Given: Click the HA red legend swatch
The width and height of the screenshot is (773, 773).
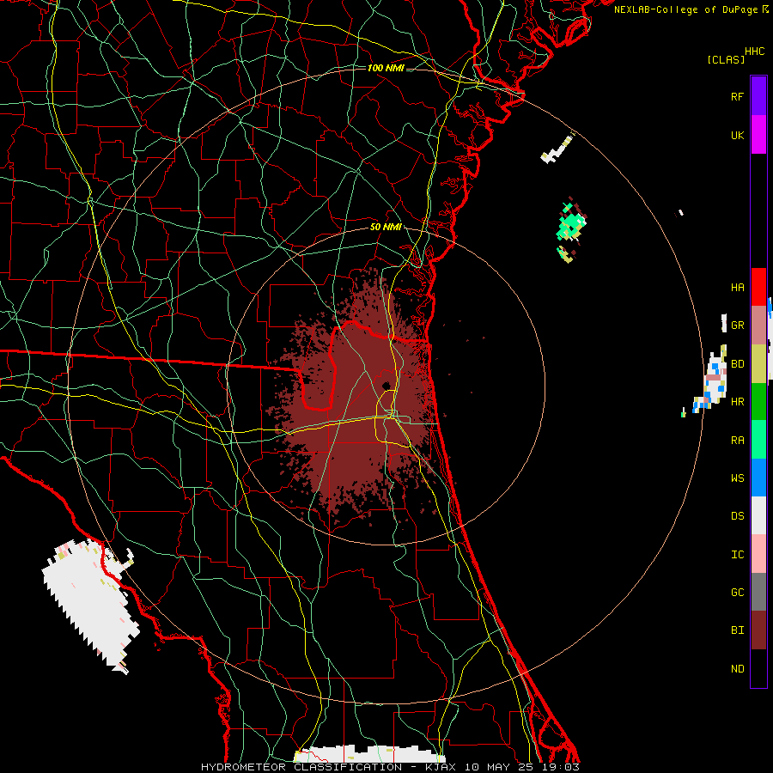Looking at the screenshot, I should (x=758, y=287).
